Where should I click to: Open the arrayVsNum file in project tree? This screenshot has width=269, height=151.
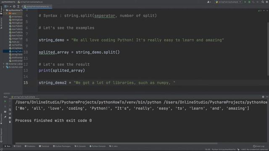point(16,17)
